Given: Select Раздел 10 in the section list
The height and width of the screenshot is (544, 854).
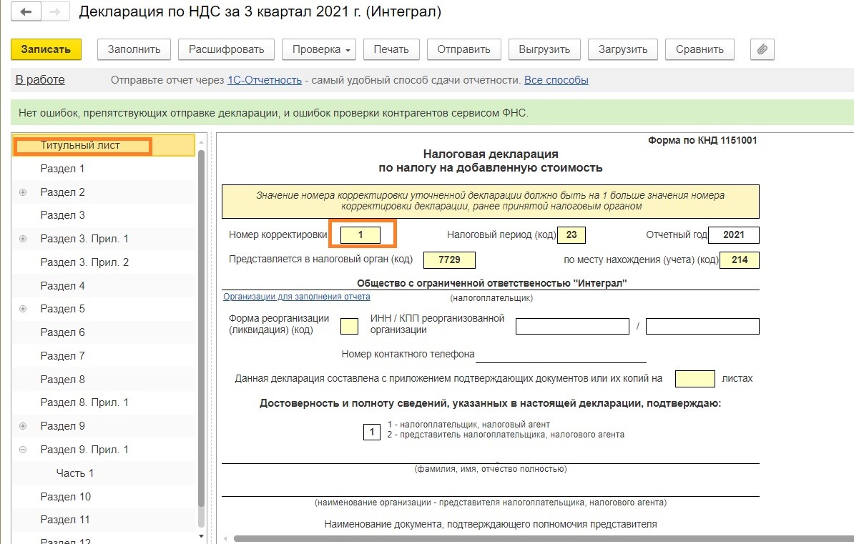Looking at the screenshot, I should (x=104, y=497).
